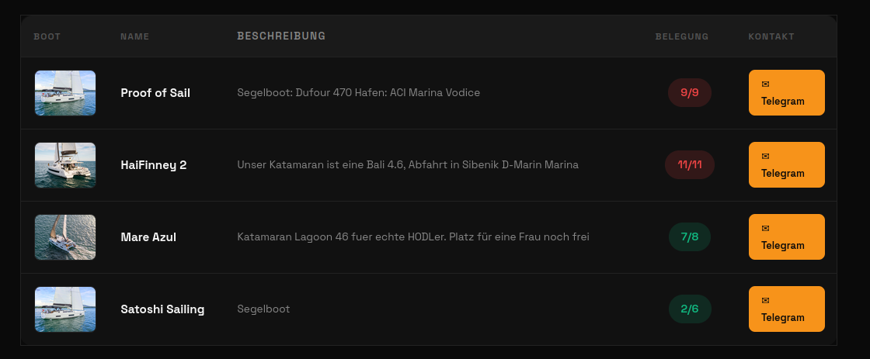Image resolution: width=870 pixels, height=359 pixels.
Task: Click the HaiFinney 2 boat name
Action: pos(154,165)
